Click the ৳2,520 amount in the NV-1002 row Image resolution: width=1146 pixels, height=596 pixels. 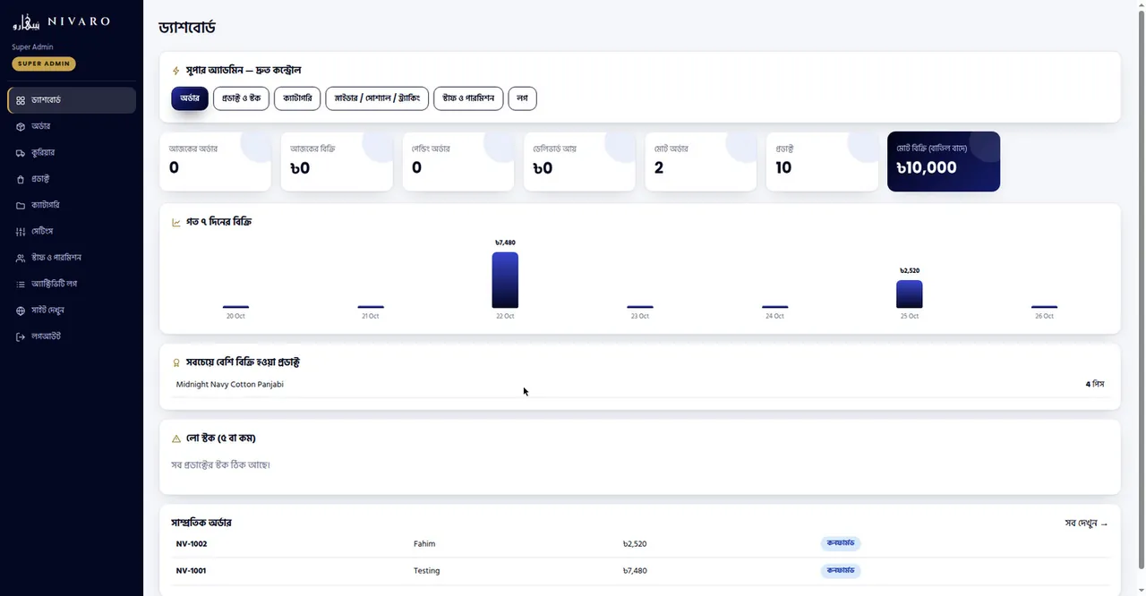coord(635,544)
